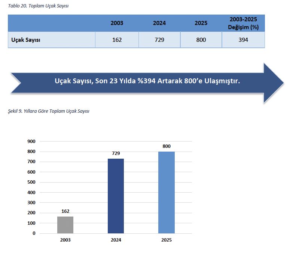Image resolution: width=293 pixels, height=255 pixels.
Task: Click the "2003-2025 Değişim (%)" column header
Action: pos(243,23)
